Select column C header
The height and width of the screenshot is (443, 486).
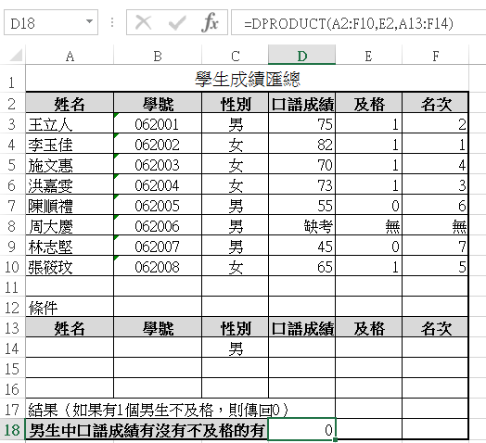(x=236, y=56)
